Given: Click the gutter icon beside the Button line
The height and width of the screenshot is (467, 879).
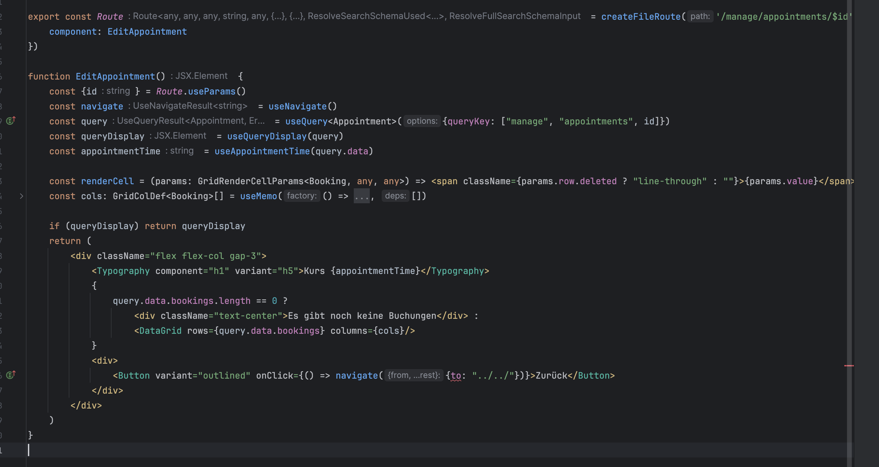Looking at the screenshot, I should pos(11,375).
